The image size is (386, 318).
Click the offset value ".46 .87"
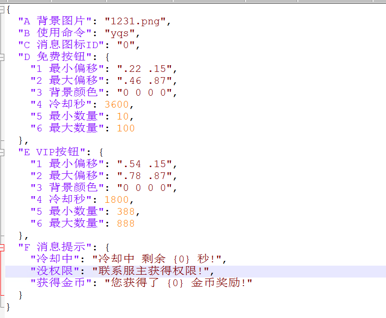[x=144, y=81]
